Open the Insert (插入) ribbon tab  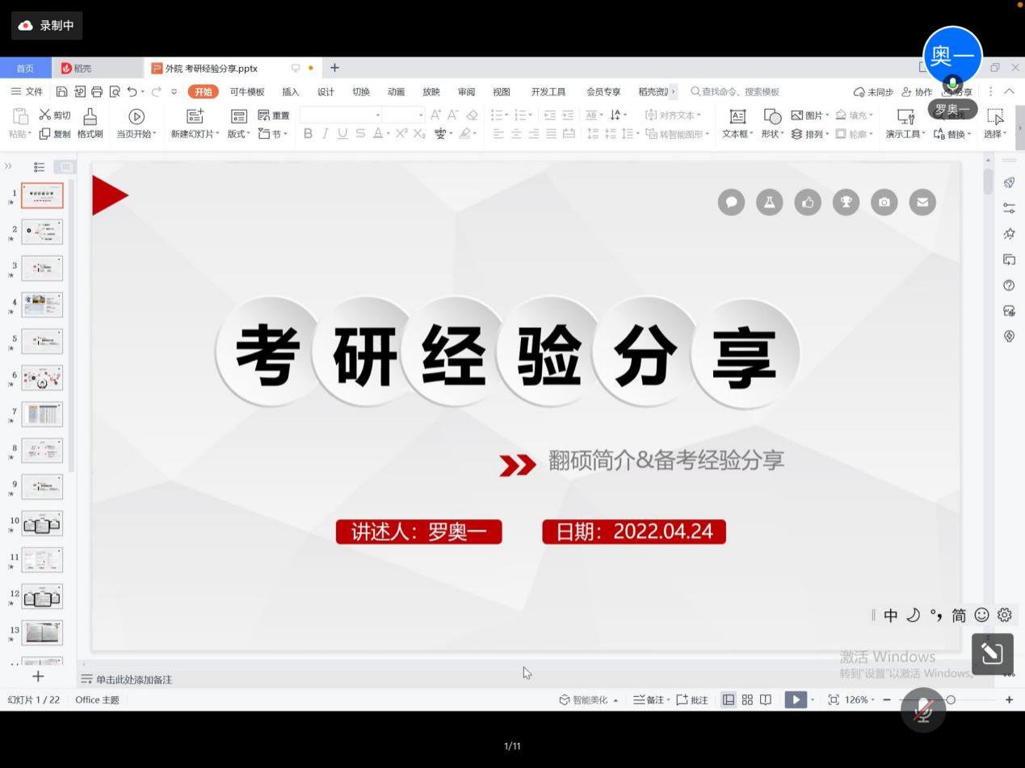290,92
